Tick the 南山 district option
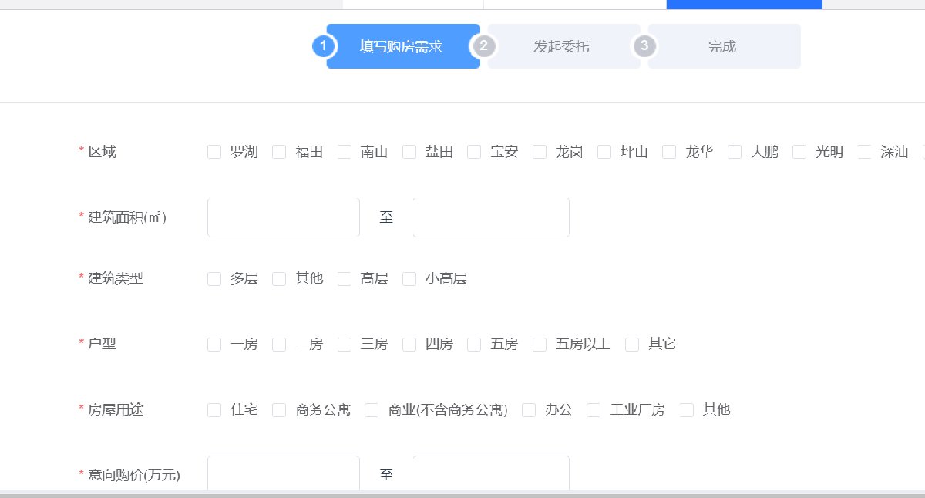 click(x=345, y=152)
